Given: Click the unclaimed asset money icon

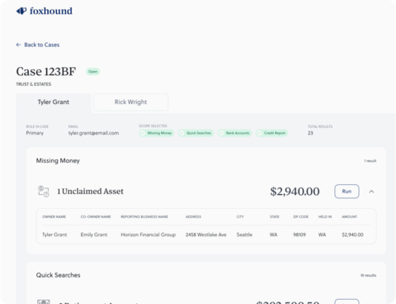Looking at the screenshot, I should [x=44, y=192].
